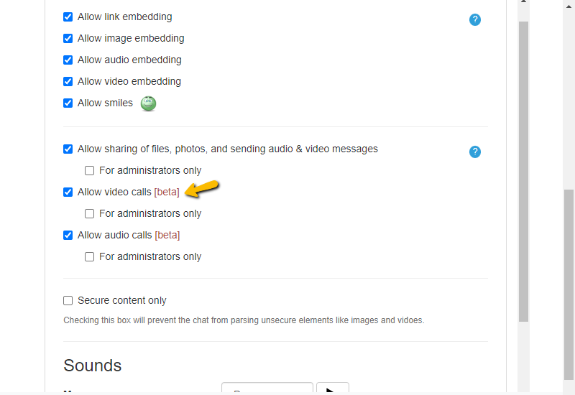Click the inner scrollbar up arrow
The height and width of the screenshot is (395, 575).
point(524,2)
